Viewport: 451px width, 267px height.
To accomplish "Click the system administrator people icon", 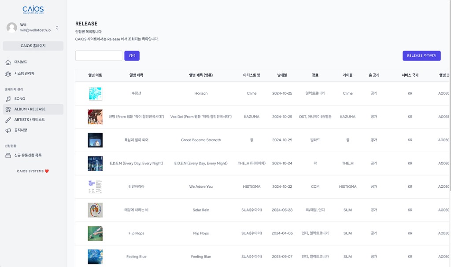I will pos(8,73).
